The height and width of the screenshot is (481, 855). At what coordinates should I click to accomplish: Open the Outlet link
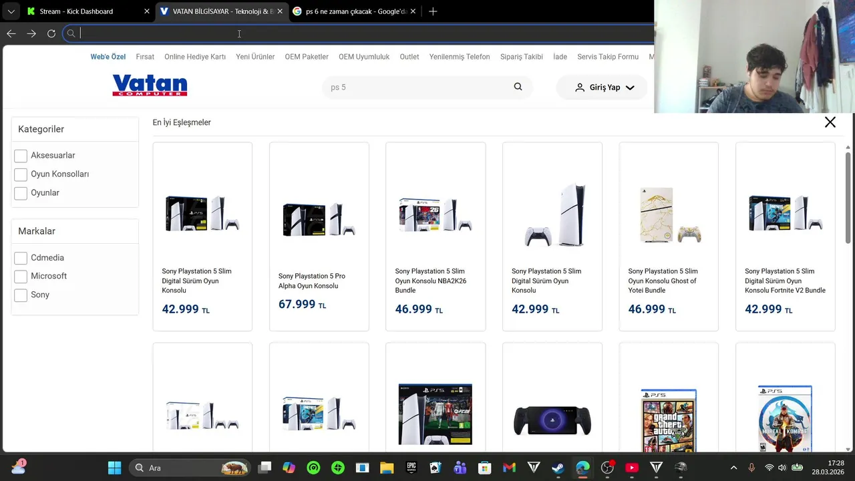(x=409, y=57)
